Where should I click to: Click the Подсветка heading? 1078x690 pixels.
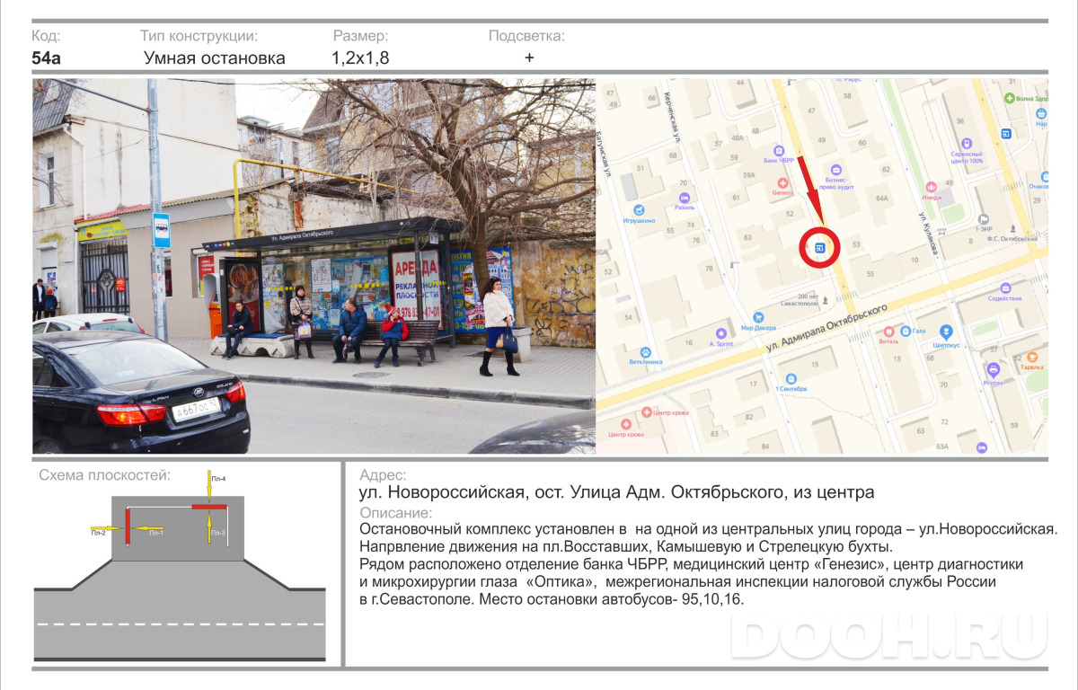click(526, 36)
